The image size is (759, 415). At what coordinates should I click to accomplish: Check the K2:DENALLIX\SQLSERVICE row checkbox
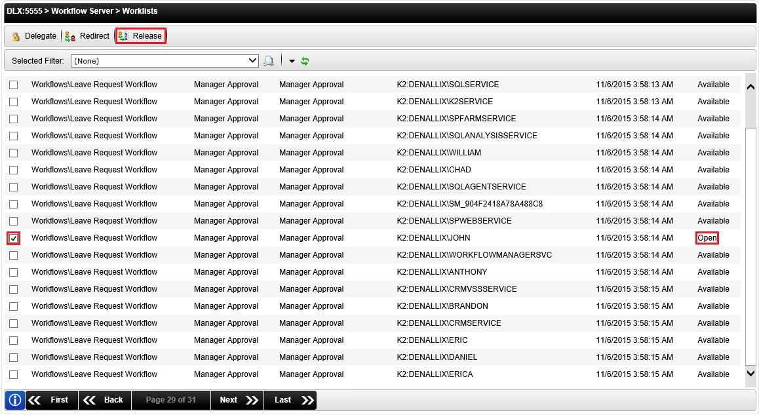point(14,85)
